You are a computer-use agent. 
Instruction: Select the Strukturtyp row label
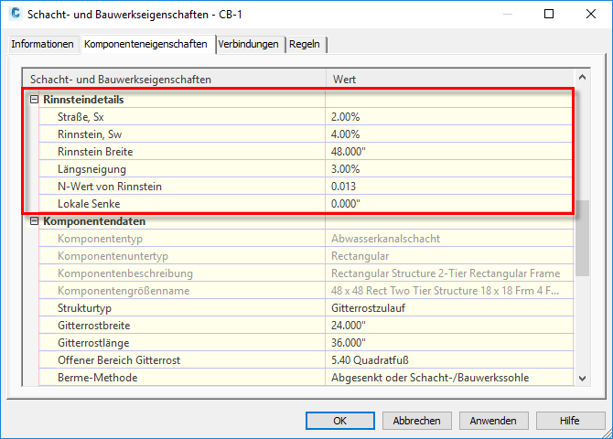(x=84, y=308)
